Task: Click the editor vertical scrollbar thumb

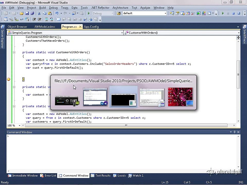Action: (x=238, y=75)
